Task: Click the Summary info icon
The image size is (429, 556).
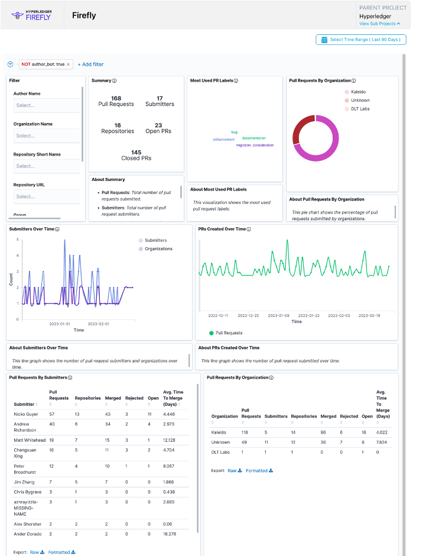Action: coord(114,81)
